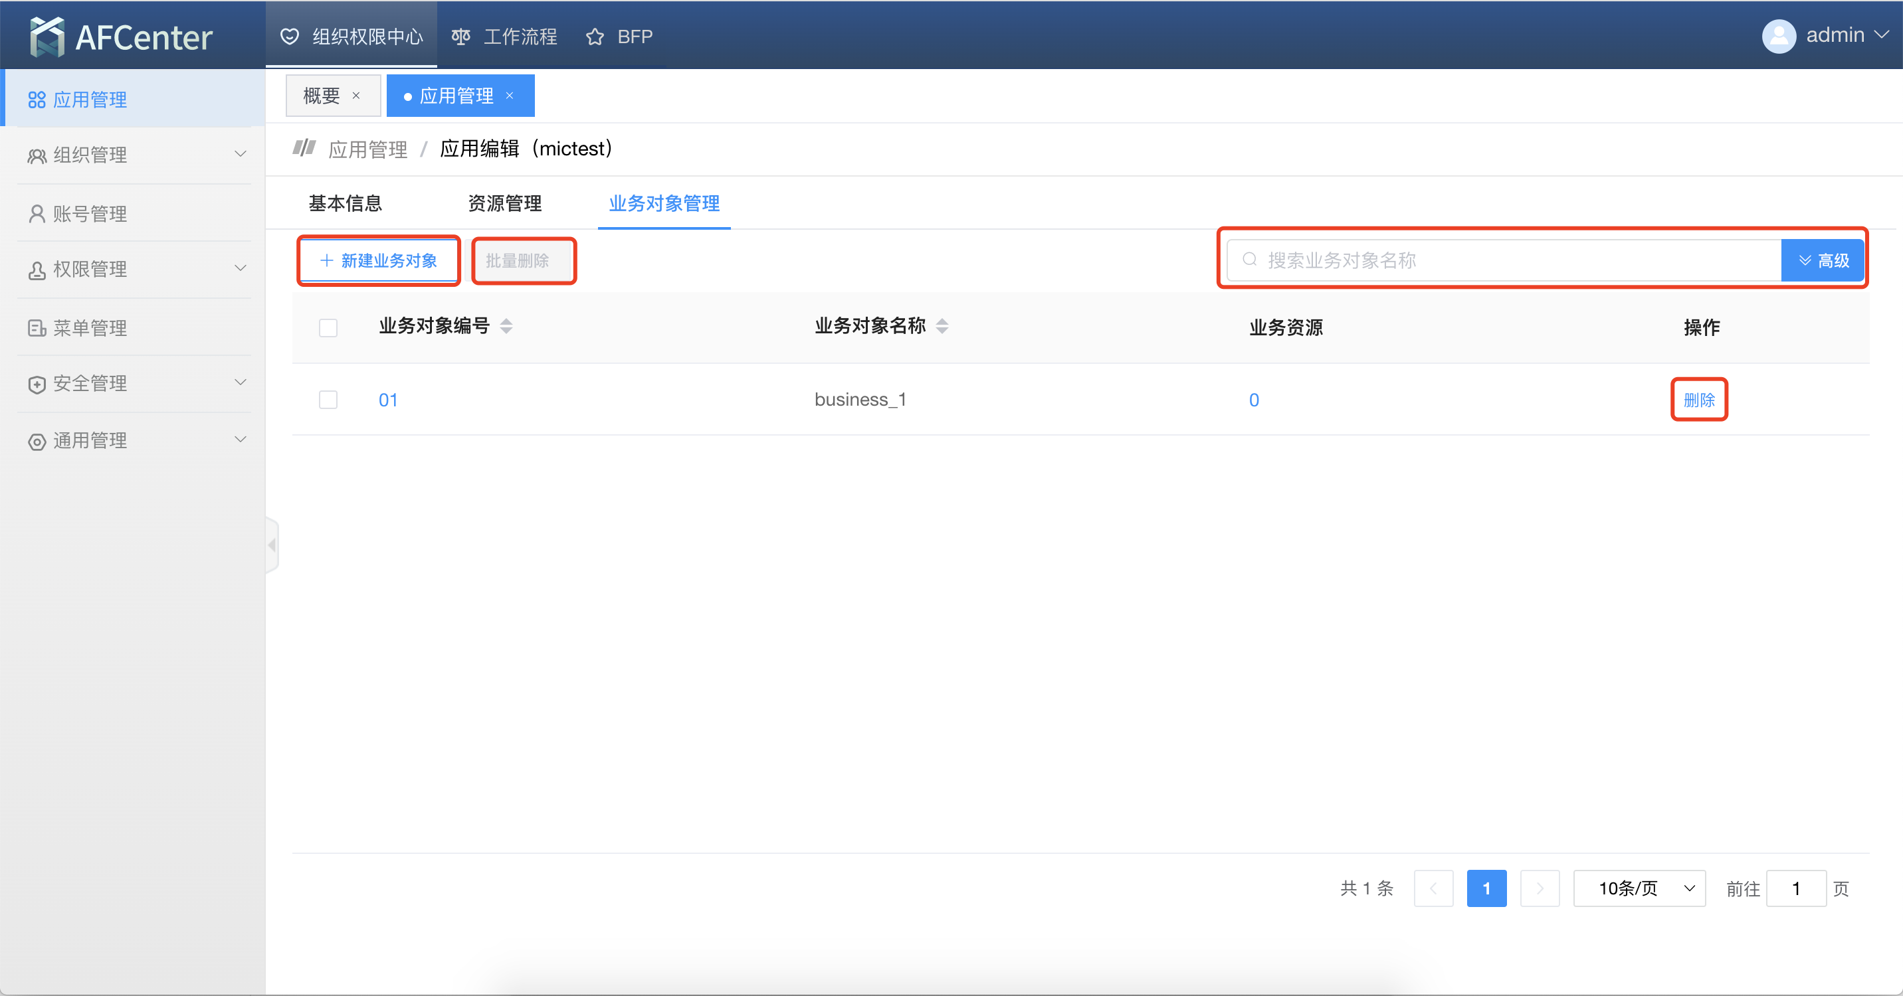
Task: Expand the 组织管理 submenu
Action: pos(240,154)
